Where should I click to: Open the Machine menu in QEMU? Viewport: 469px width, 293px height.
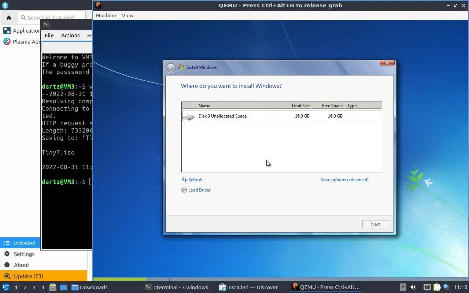(106, 15)
